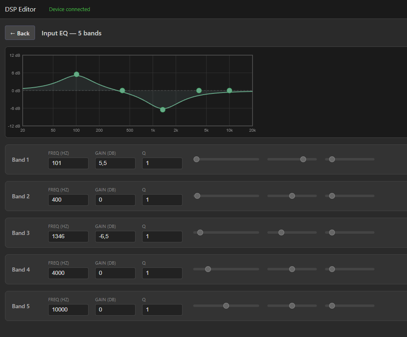Screen dimensions: 407x337
Task: Click Band 3 frequency field showing 1346
Action: (x=68, y=237)
